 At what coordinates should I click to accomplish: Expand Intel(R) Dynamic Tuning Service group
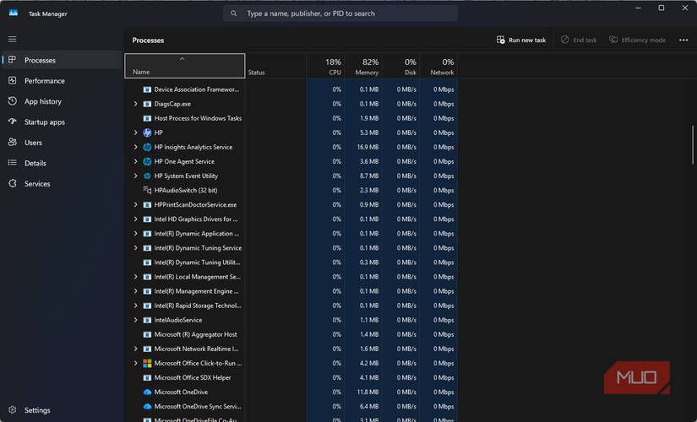135,248
